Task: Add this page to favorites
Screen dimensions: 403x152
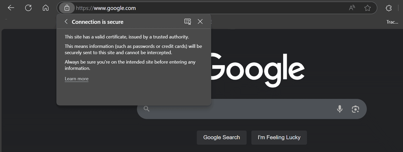Action: pos(367,8)
